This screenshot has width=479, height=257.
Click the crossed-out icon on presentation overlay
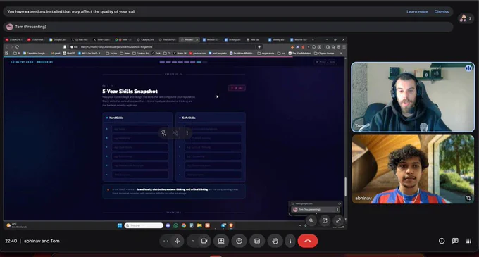coord(175,133)
